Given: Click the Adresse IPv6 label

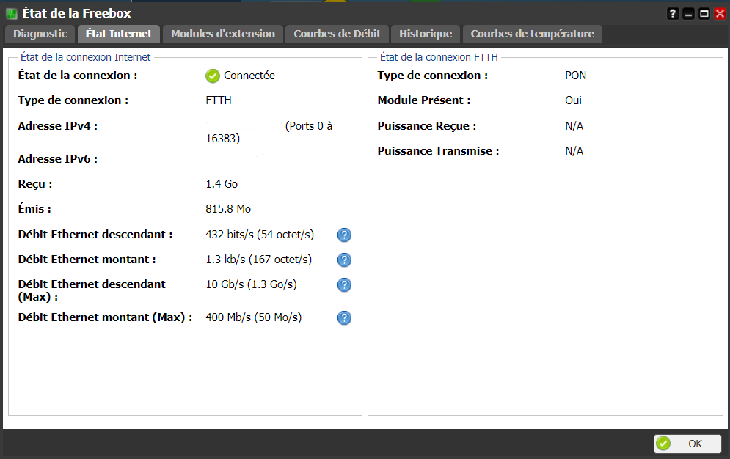Looking at the screenshot, I should [58, 159].
